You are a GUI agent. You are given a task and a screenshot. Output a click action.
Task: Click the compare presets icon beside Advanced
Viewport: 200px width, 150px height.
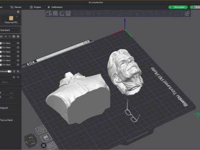click(x=18, y=71)
